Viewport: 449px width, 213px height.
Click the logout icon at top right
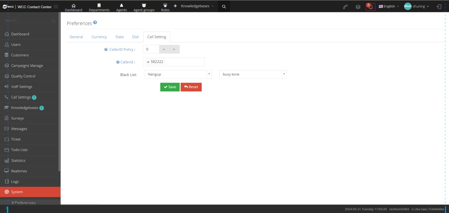[439, 6]
